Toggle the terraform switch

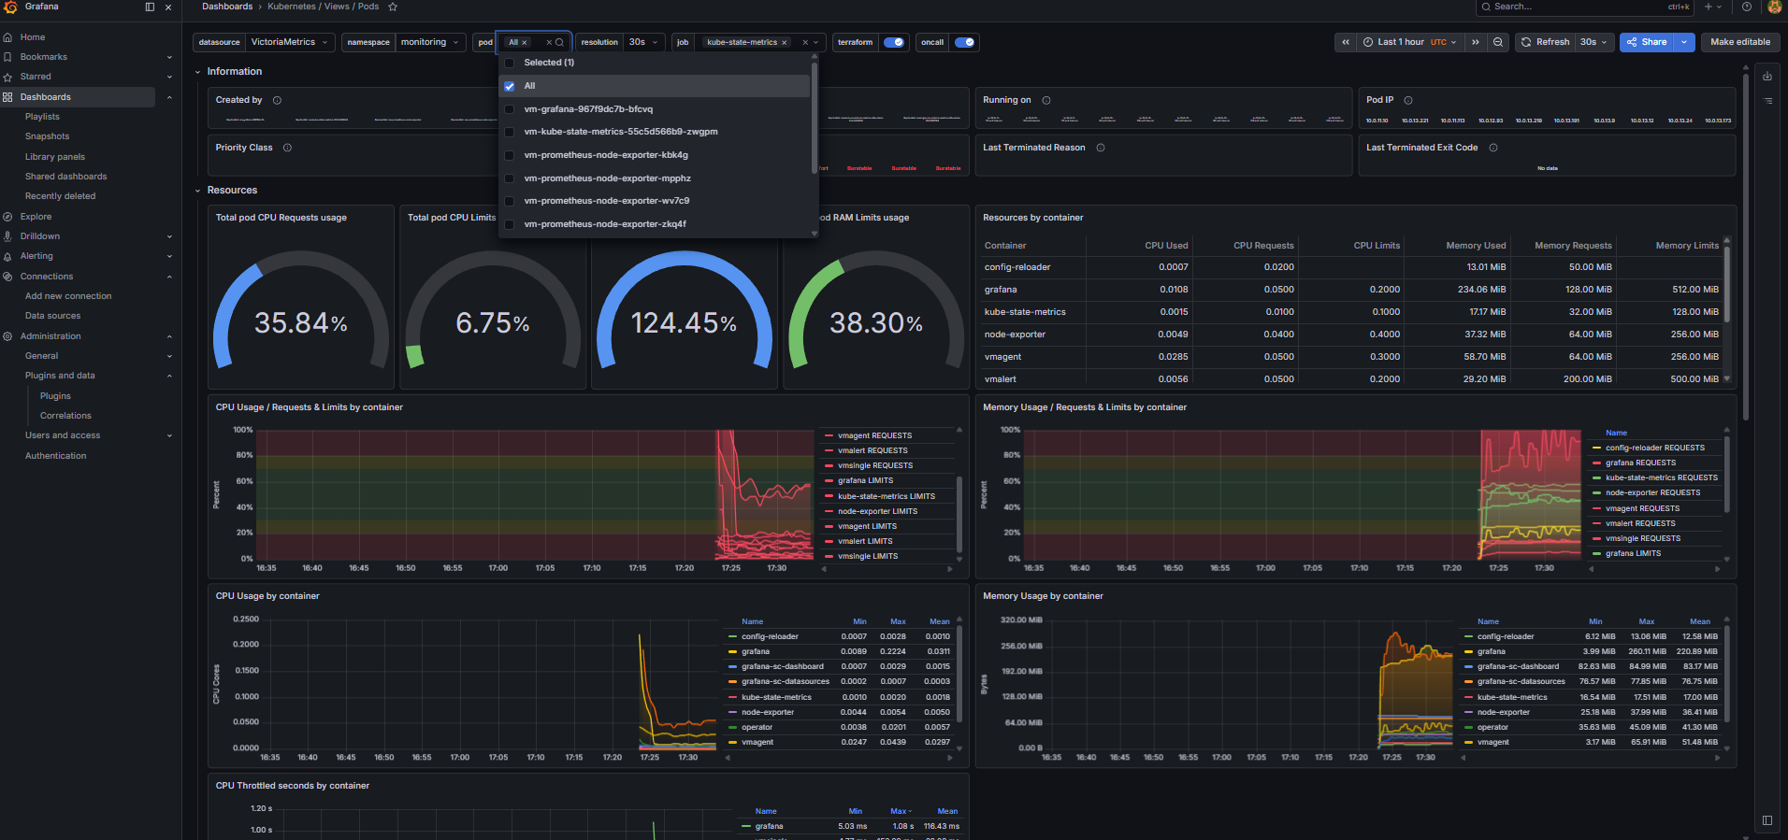tap(894, 42)
